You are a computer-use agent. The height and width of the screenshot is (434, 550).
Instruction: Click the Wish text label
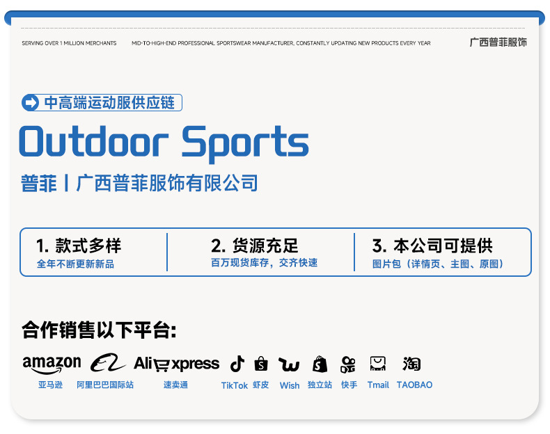click(290, 385)
